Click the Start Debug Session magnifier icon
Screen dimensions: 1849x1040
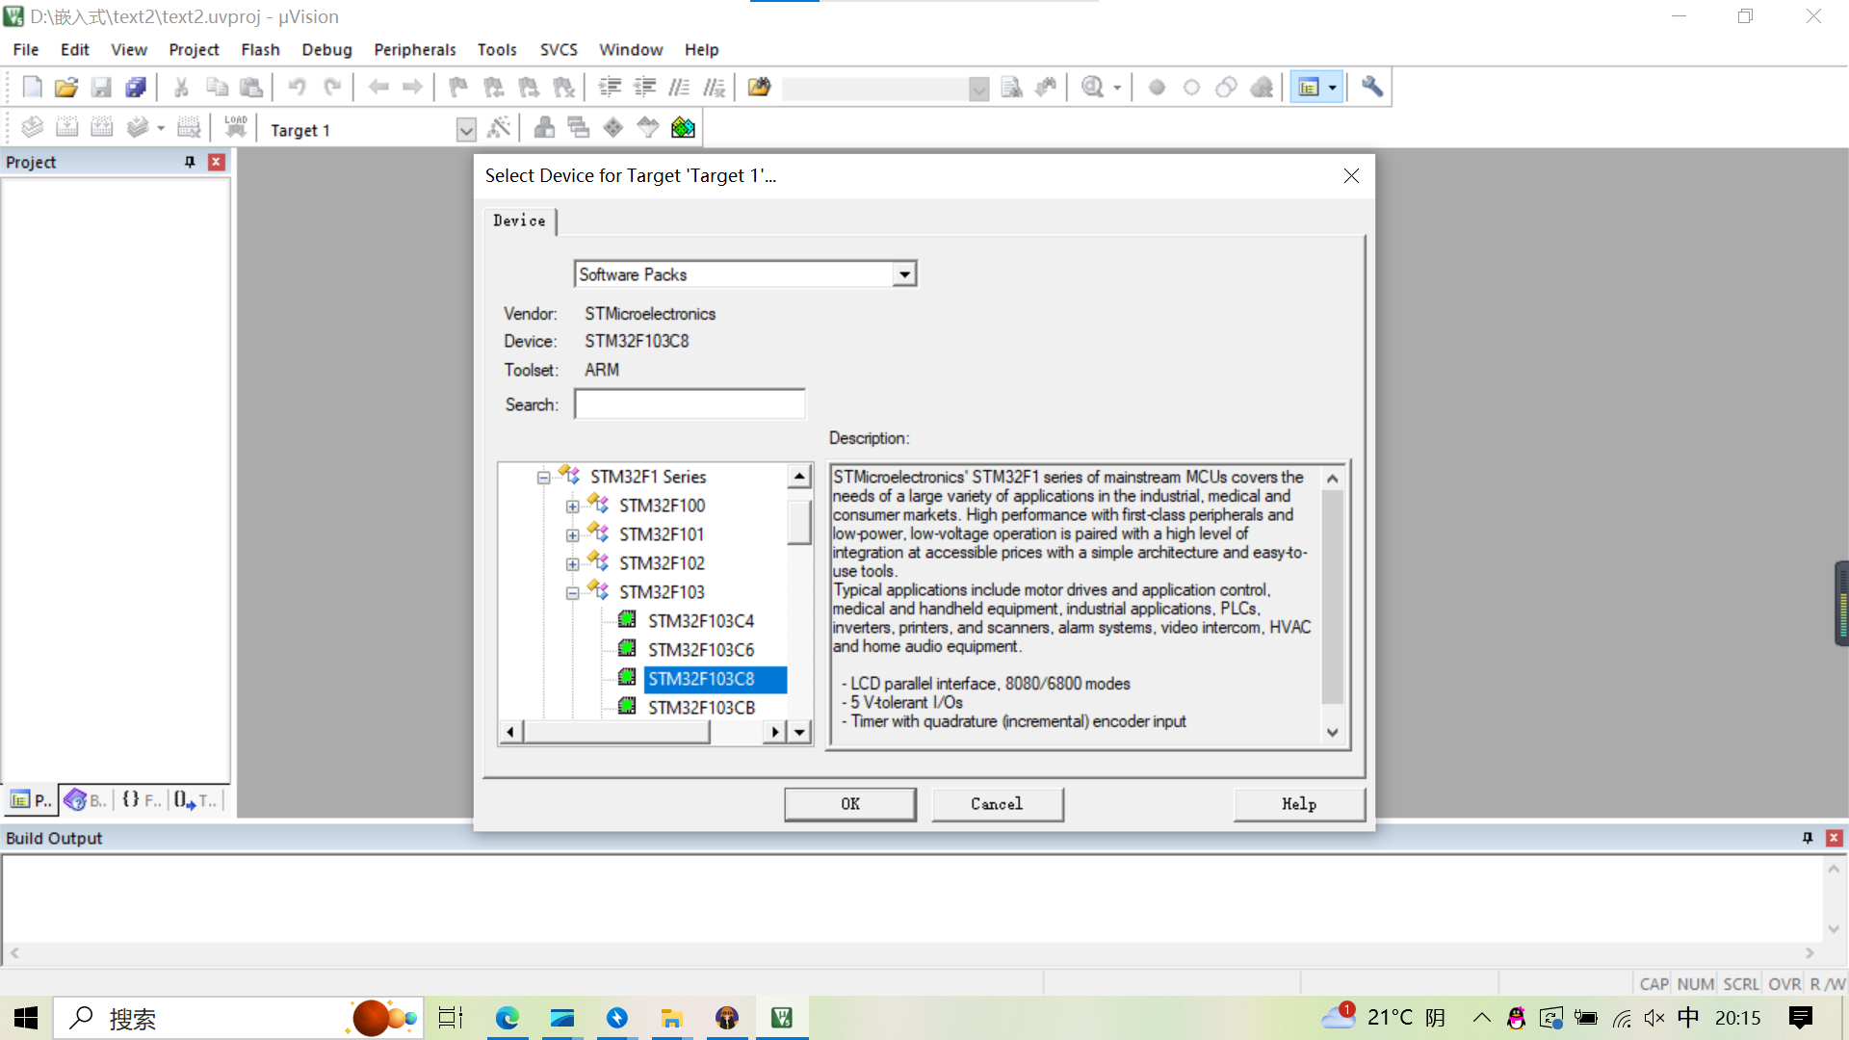point(1092,88)
